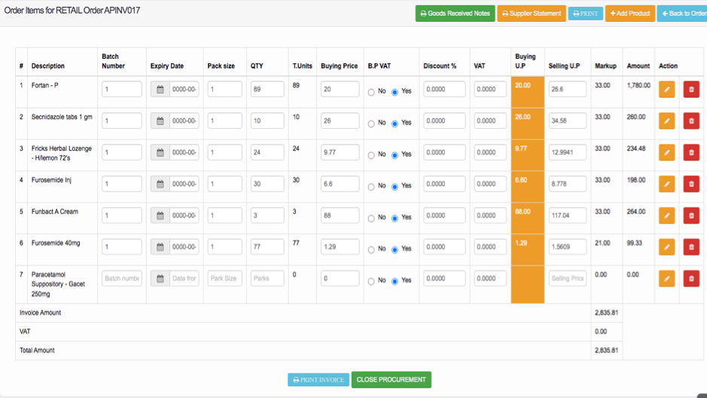Click VAT field for Furosemide Inj
Screen dimensions: 707x398
[490, 184]
